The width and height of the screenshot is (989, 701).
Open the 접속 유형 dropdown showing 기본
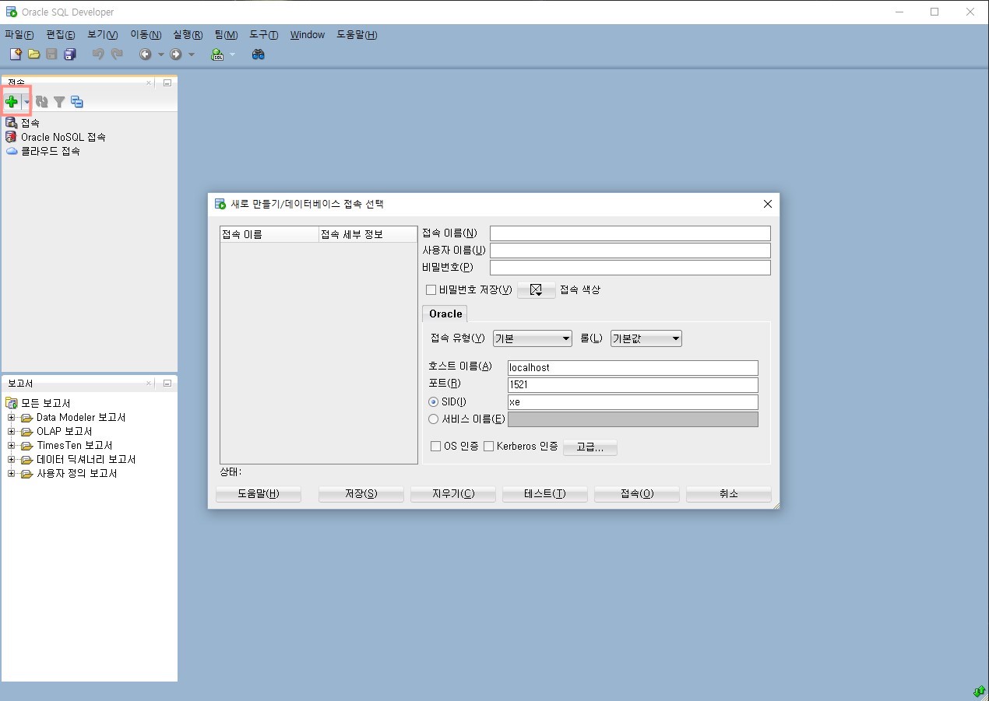533,338
